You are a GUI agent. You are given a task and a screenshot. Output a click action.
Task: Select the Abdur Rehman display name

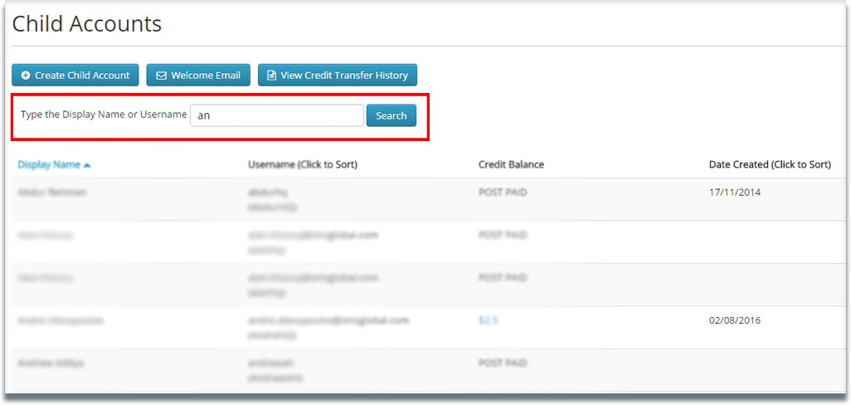[x=51, y=193]
